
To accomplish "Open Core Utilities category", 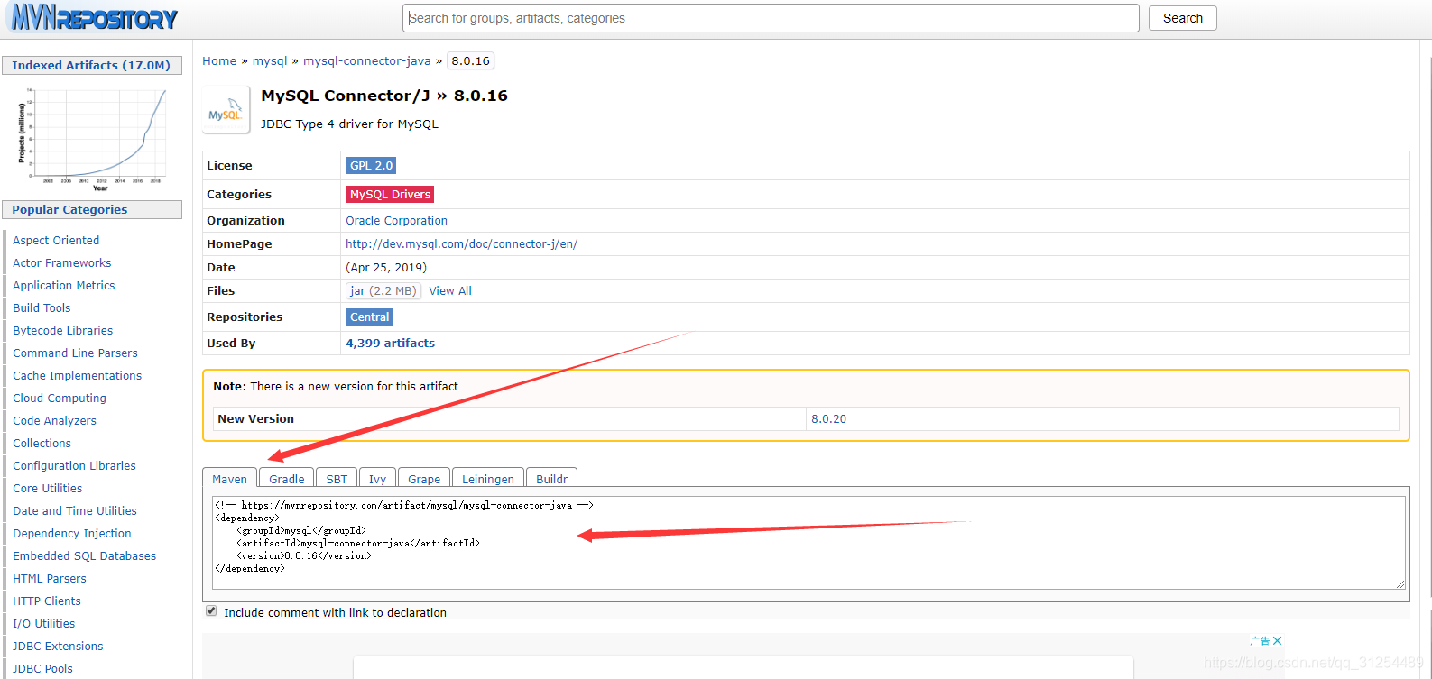I will 47,489.
